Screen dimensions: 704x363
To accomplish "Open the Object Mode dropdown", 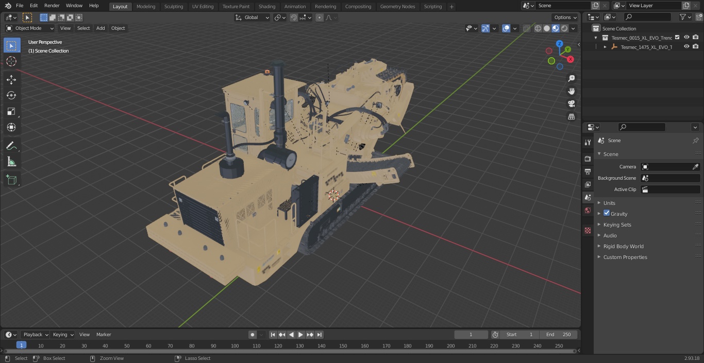I will [x=30, y=28].
